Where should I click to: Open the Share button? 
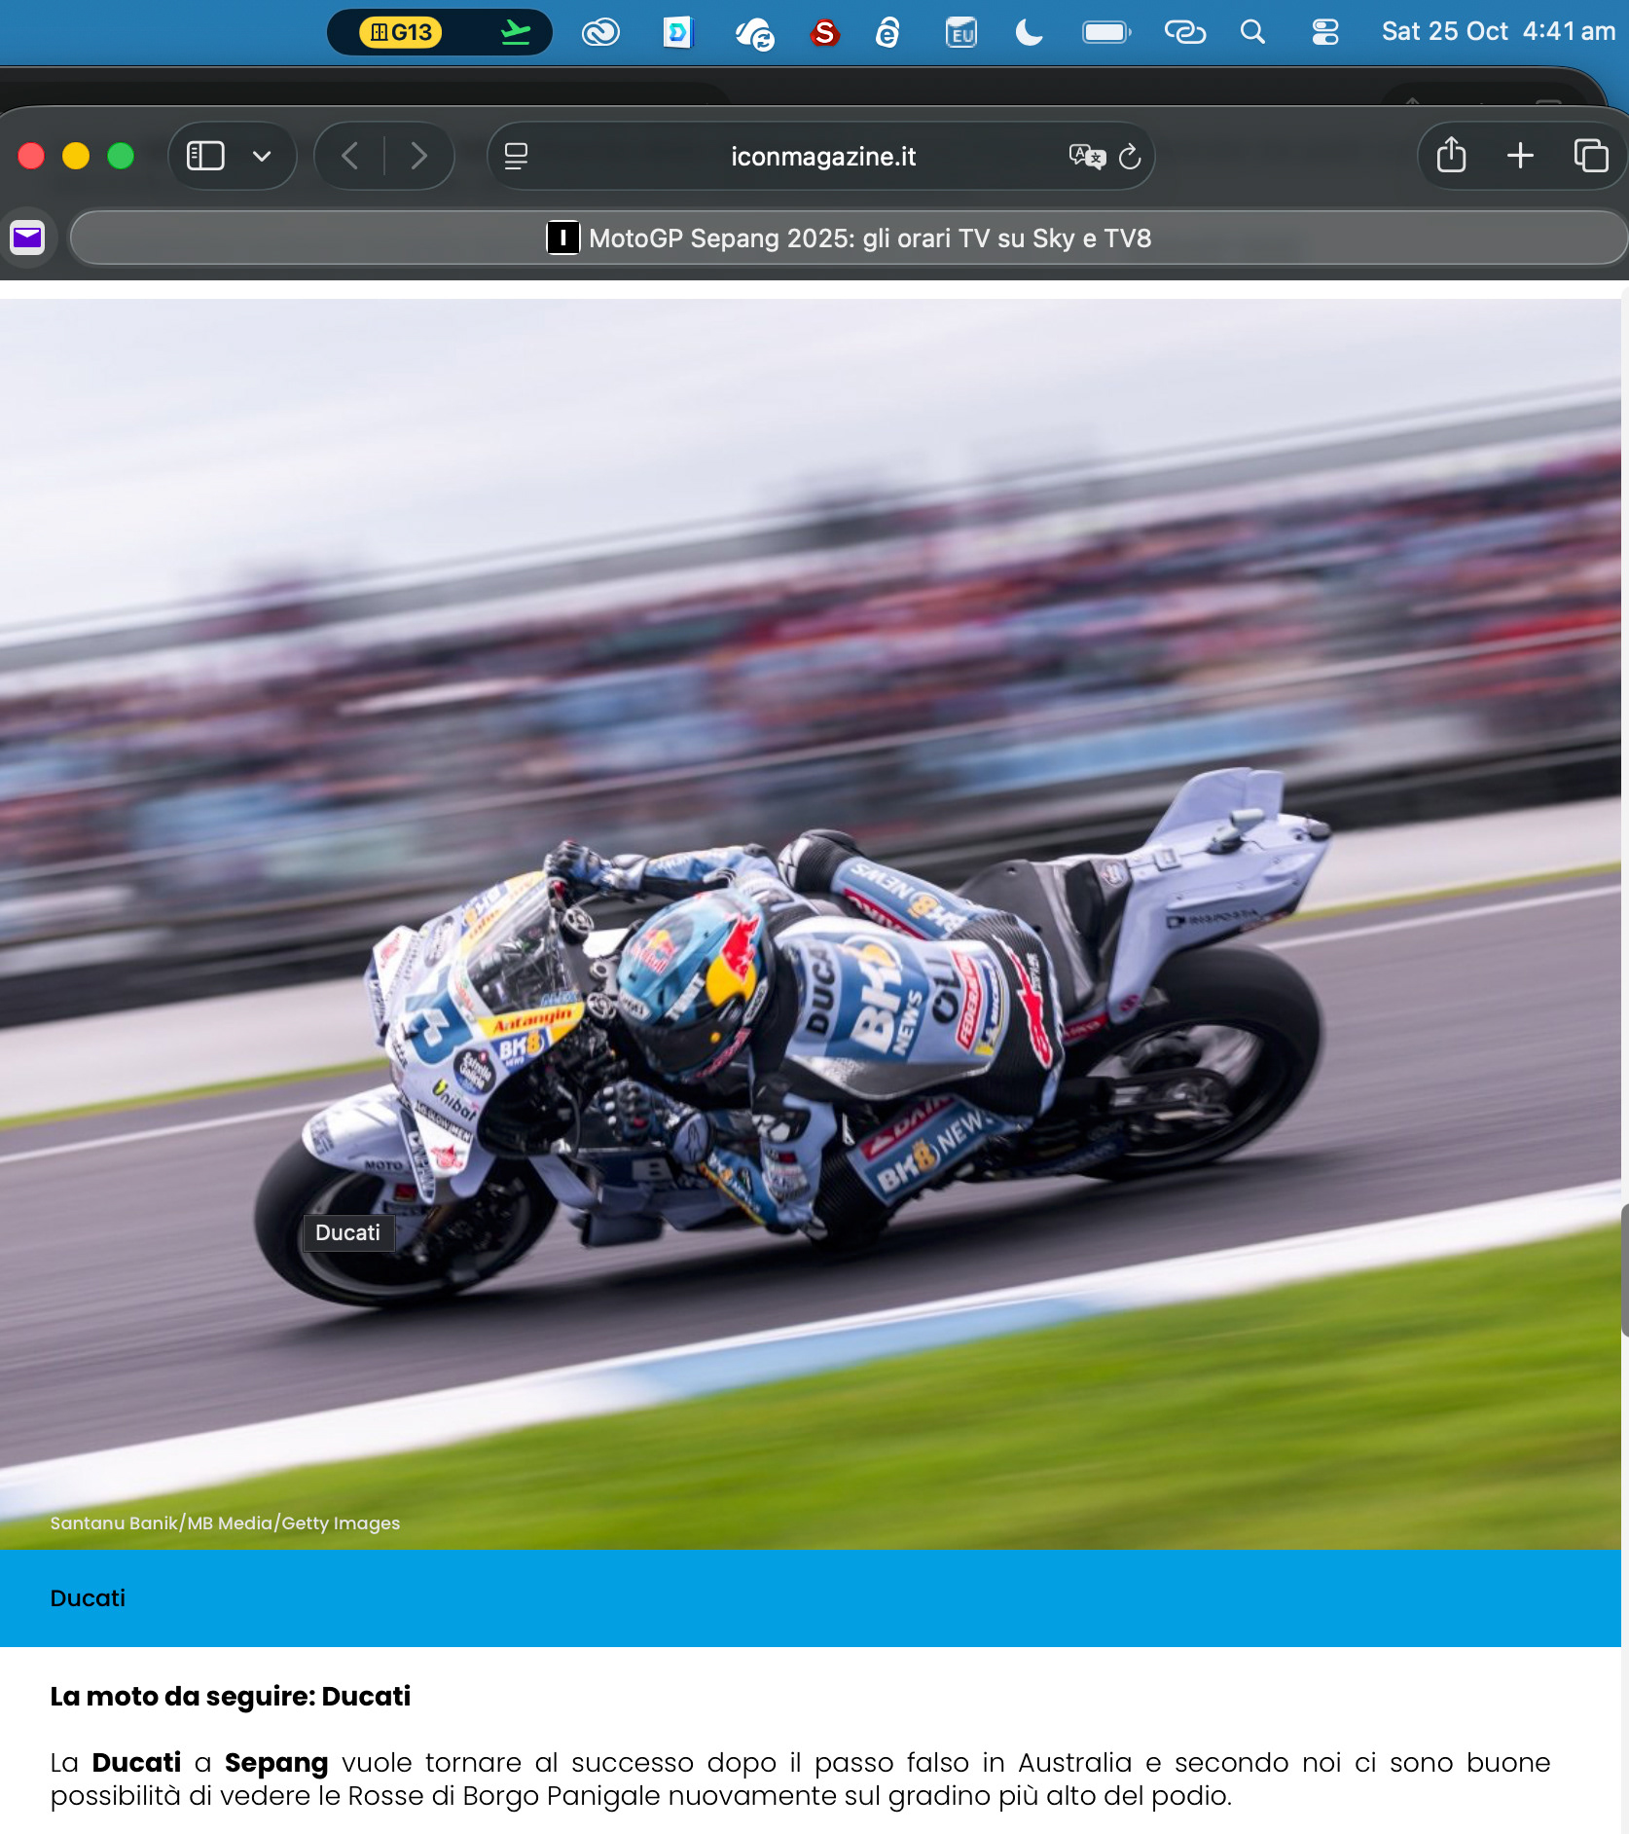point(1451,155)
